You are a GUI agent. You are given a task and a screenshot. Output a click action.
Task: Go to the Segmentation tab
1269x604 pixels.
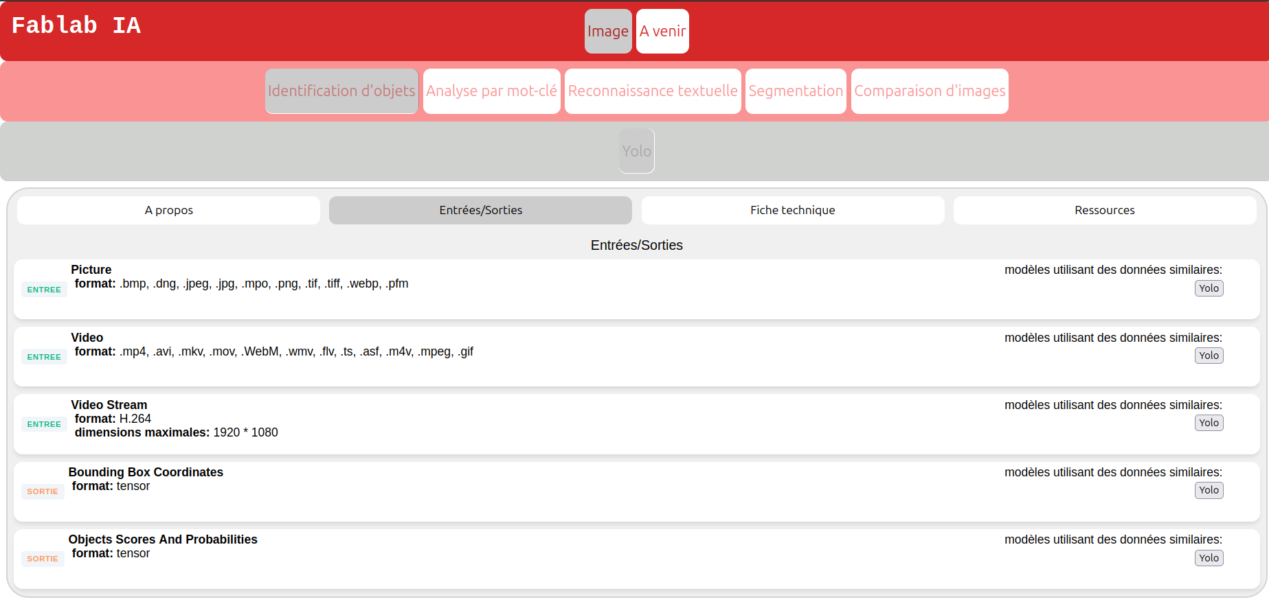coord(796,91)
